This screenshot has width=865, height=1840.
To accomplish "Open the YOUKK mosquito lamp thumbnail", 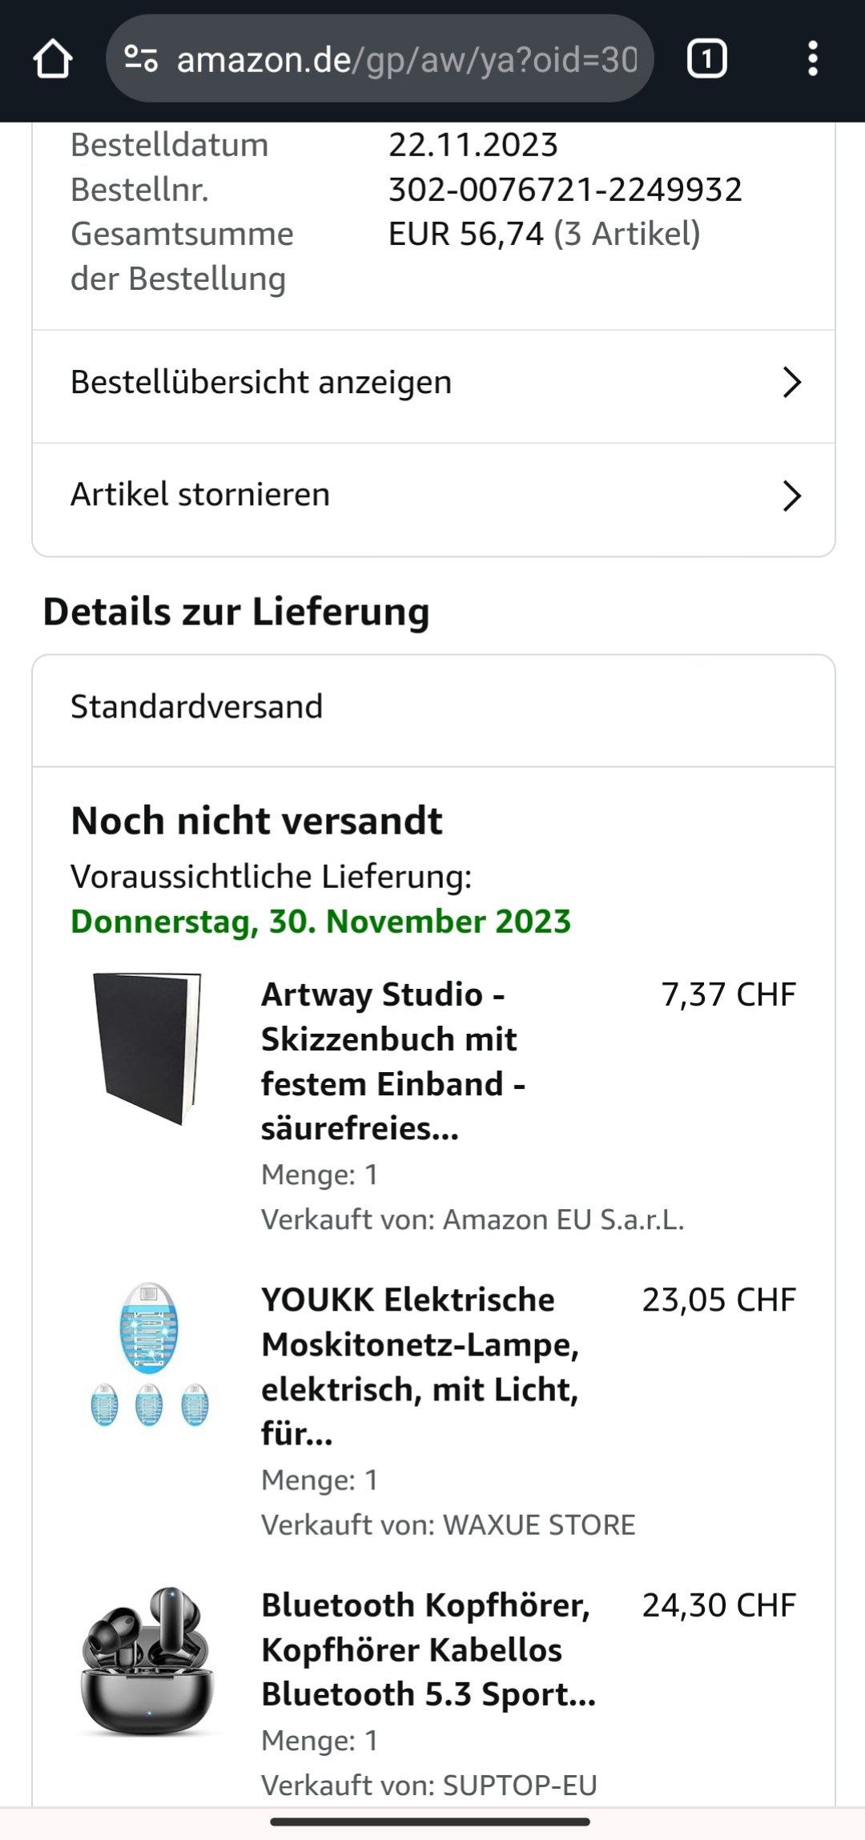I will (x=149, y=1355).
